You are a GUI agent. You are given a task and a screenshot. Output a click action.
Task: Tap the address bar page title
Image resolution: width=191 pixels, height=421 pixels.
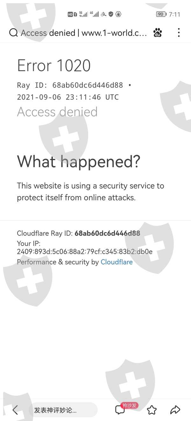pyautogui.click(x=84, y=33)
